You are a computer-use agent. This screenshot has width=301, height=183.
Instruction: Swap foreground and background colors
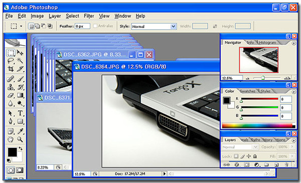[x=21, y=148]
